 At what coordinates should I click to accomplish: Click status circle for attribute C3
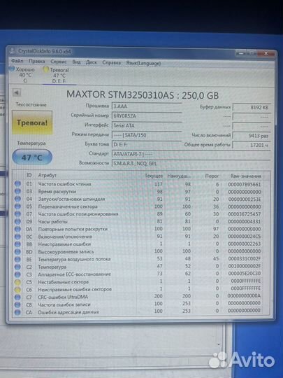click(x=17, y=274)
